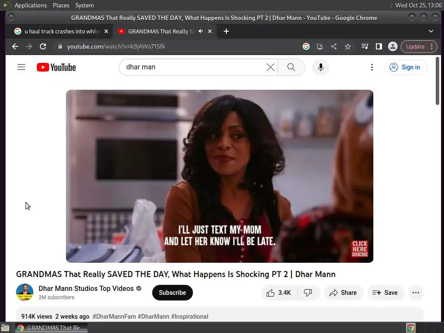Switch to u haul truck crashes tab
The image size is (444, 333).
pos(58,31)
